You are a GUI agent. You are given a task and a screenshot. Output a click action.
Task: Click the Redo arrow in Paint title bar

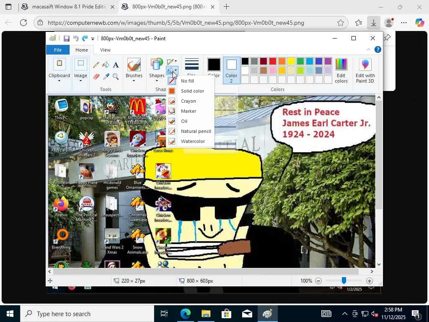pyautogui.click(x=85, y=39)
